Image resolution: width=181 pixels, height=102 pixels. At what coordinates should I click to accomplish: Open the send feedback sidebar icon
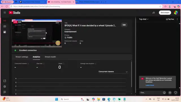click(x=5, y=92)
